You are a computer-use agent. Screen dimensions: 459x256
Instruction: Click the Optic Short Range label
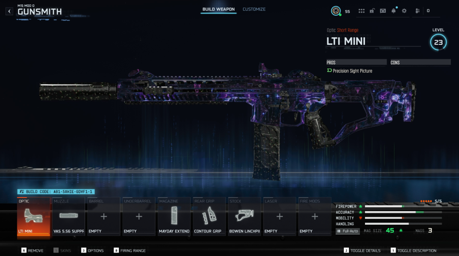pos(343,30)
